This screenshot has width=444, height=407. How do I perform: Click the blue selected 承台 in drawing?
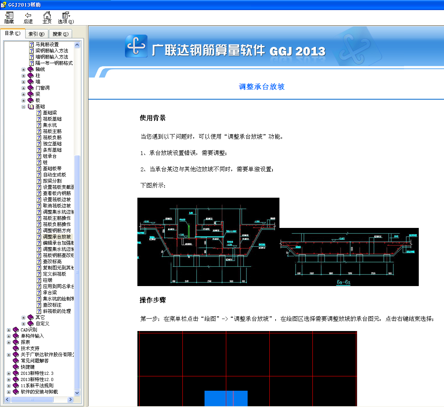coord(226,398)
